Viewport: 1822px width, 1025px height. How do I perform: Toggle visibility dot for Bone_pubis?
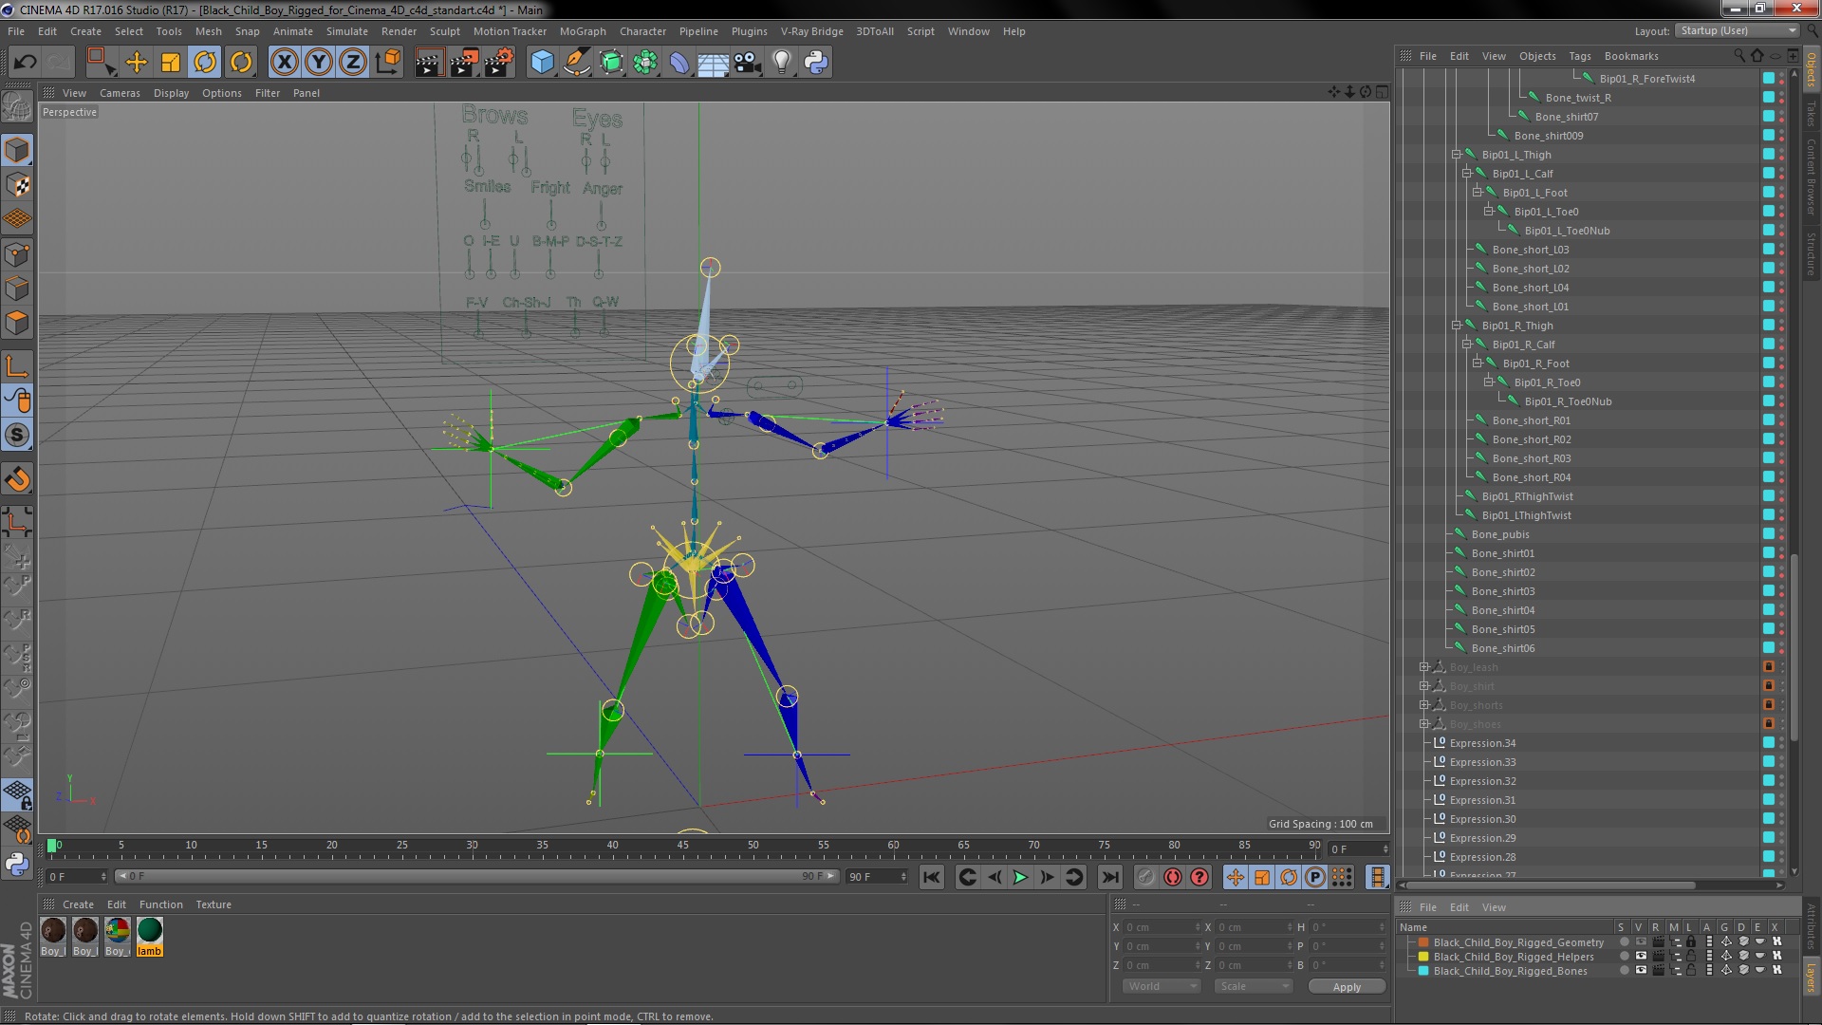pos(1781,531)
